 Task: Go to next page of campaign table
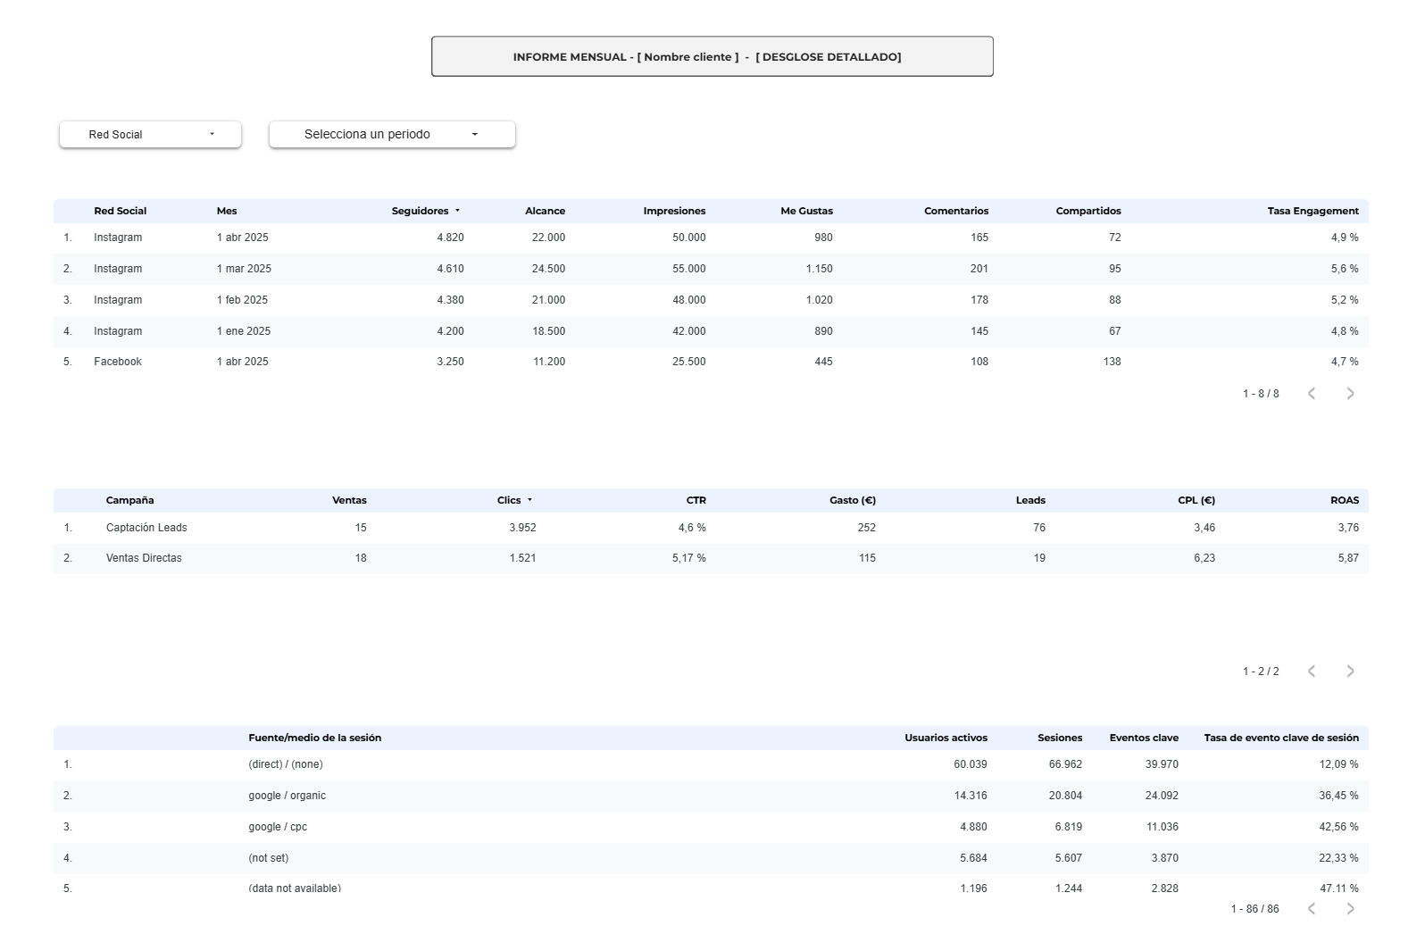coord(1350,672)
